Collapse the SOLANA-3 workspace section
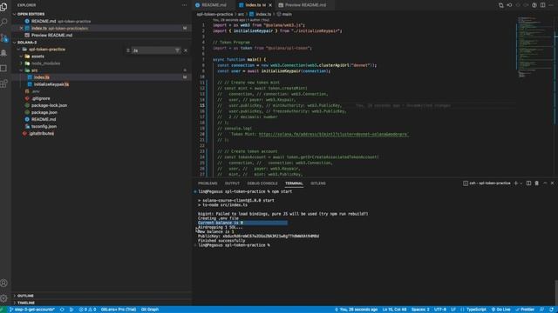Viewport: 558px width, 313px height. pyautogui.click(x=27, y=43)
